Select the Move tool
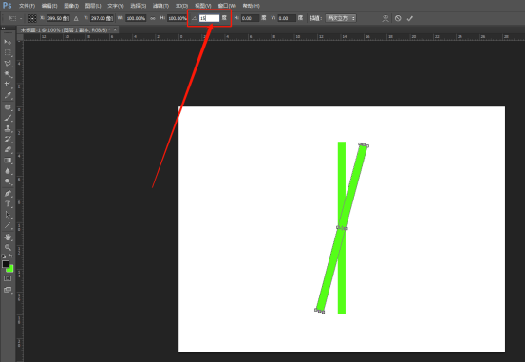The width and height of the screenshot is (526, 362). 8,42
